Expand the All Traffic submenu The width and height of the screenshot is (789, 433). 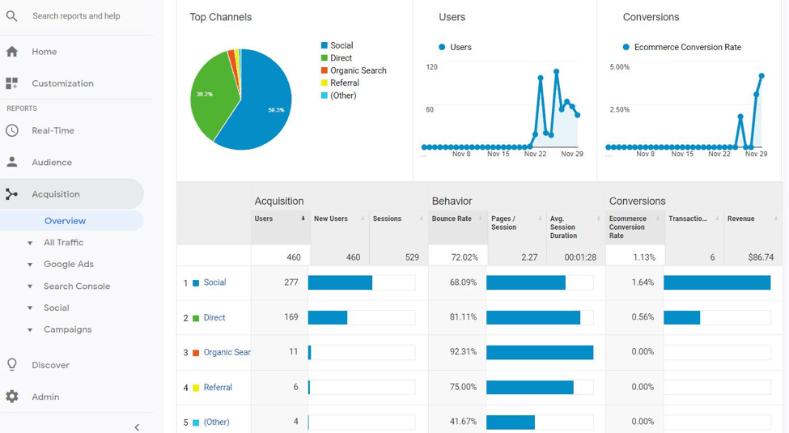[30, 243]
